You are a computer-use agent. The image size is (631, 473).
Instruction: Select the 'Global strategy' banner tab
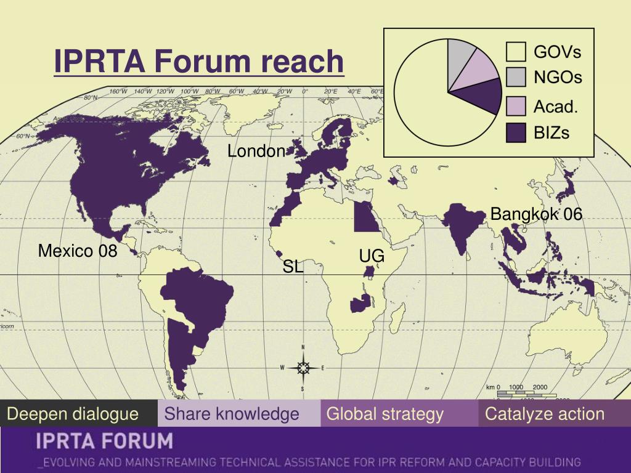399,413
